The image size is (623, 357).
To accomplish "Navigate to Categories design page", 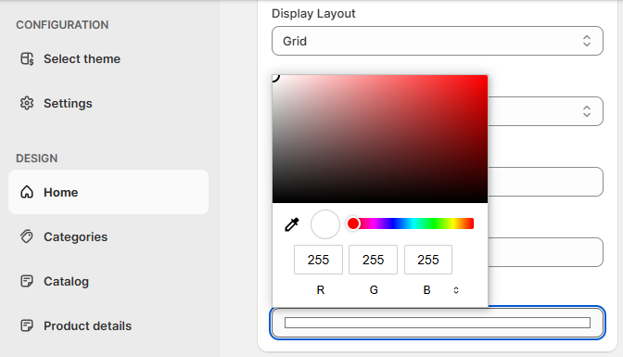I will (75, 236).
